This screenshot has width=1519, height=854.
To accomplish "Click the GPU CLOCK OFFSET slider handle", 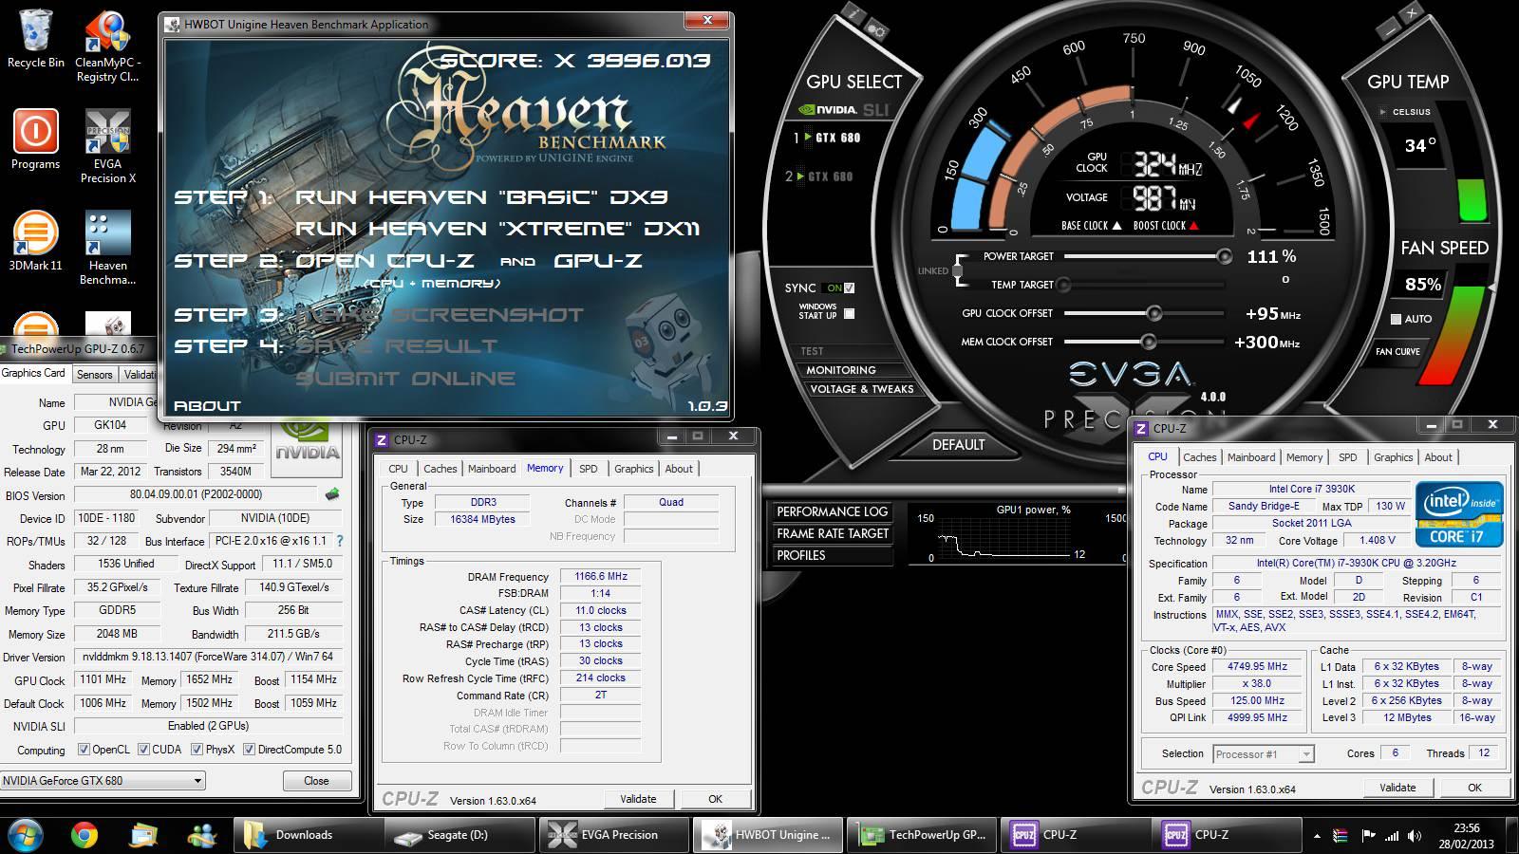I will tap(1153, 313).
